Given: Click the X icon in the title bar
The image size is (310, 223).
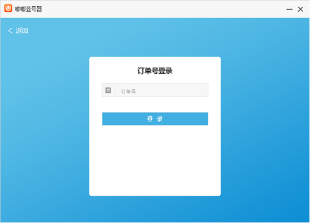Looking at the screenshot, I should tap(301, 9).
